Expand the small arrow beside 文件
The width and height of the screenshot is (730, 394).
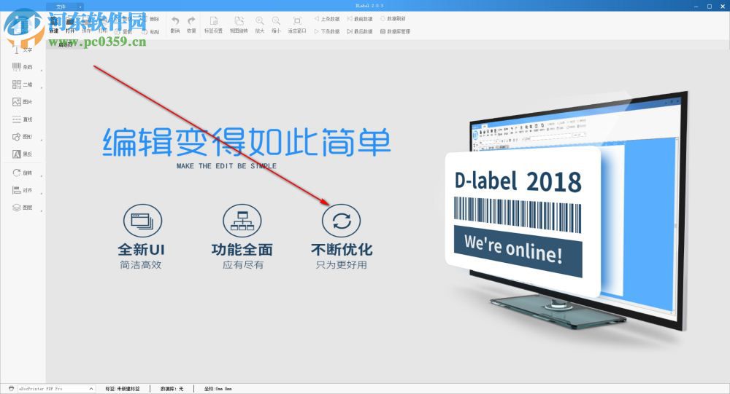80,7
